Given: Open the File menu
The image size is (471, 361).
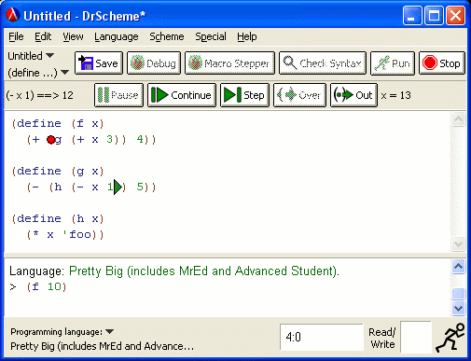Looking at the screenshot, I should (16, 36).
